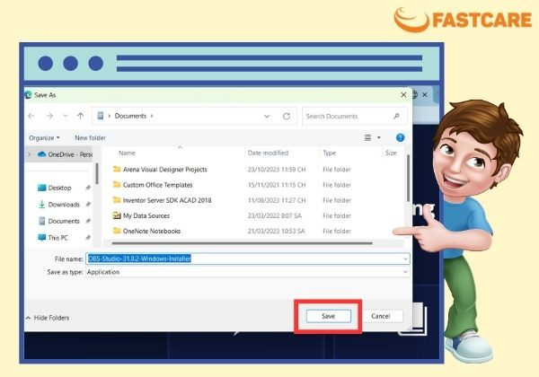The image size is (539, 377).
Task: Select the My Data Sources folder
Action: point(146,216)
